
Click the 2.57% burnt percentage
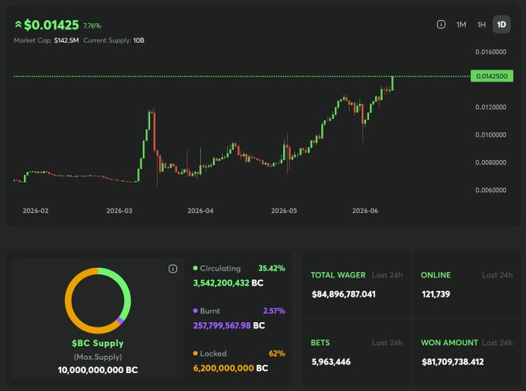pyautogui.click(x=274, y=310)
